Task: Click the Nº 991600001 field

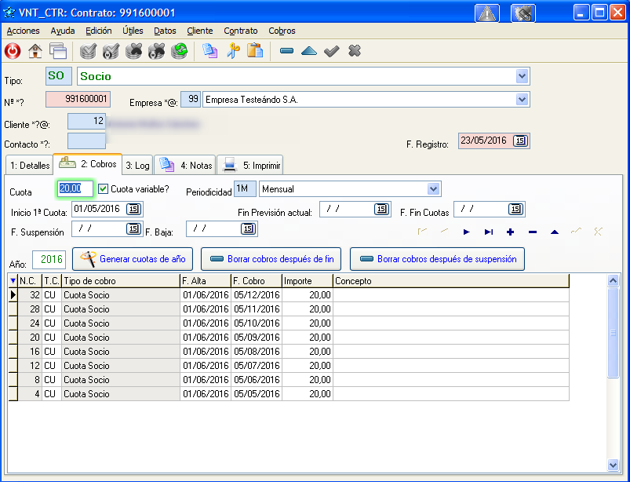Action: point(78,99)
